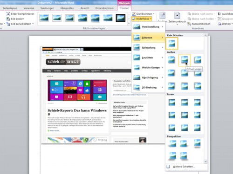The image size is (233, 174).
Task: Open the Bild zurücksetzen dropdown arrow
Action: [x=33, y=24]
